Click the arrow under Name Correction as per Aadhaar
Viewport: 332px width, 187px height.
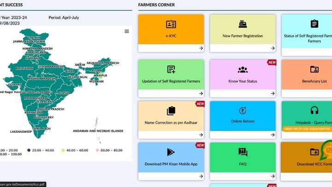(x=201, y=135)
